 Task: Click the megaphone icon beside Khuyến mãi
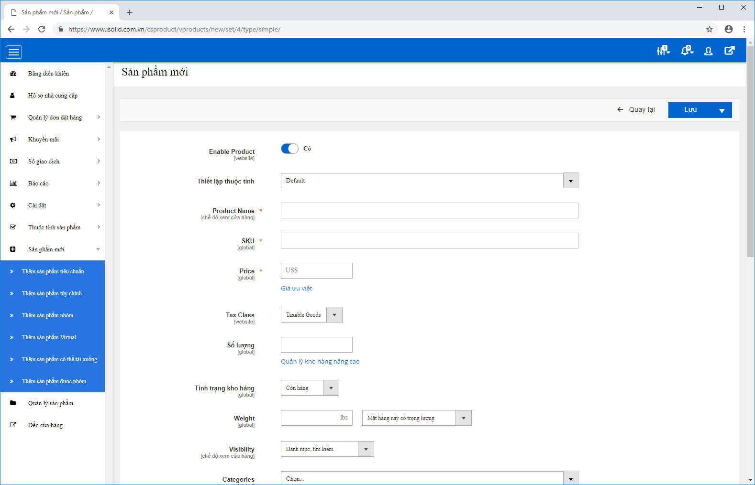click(13, 140)
